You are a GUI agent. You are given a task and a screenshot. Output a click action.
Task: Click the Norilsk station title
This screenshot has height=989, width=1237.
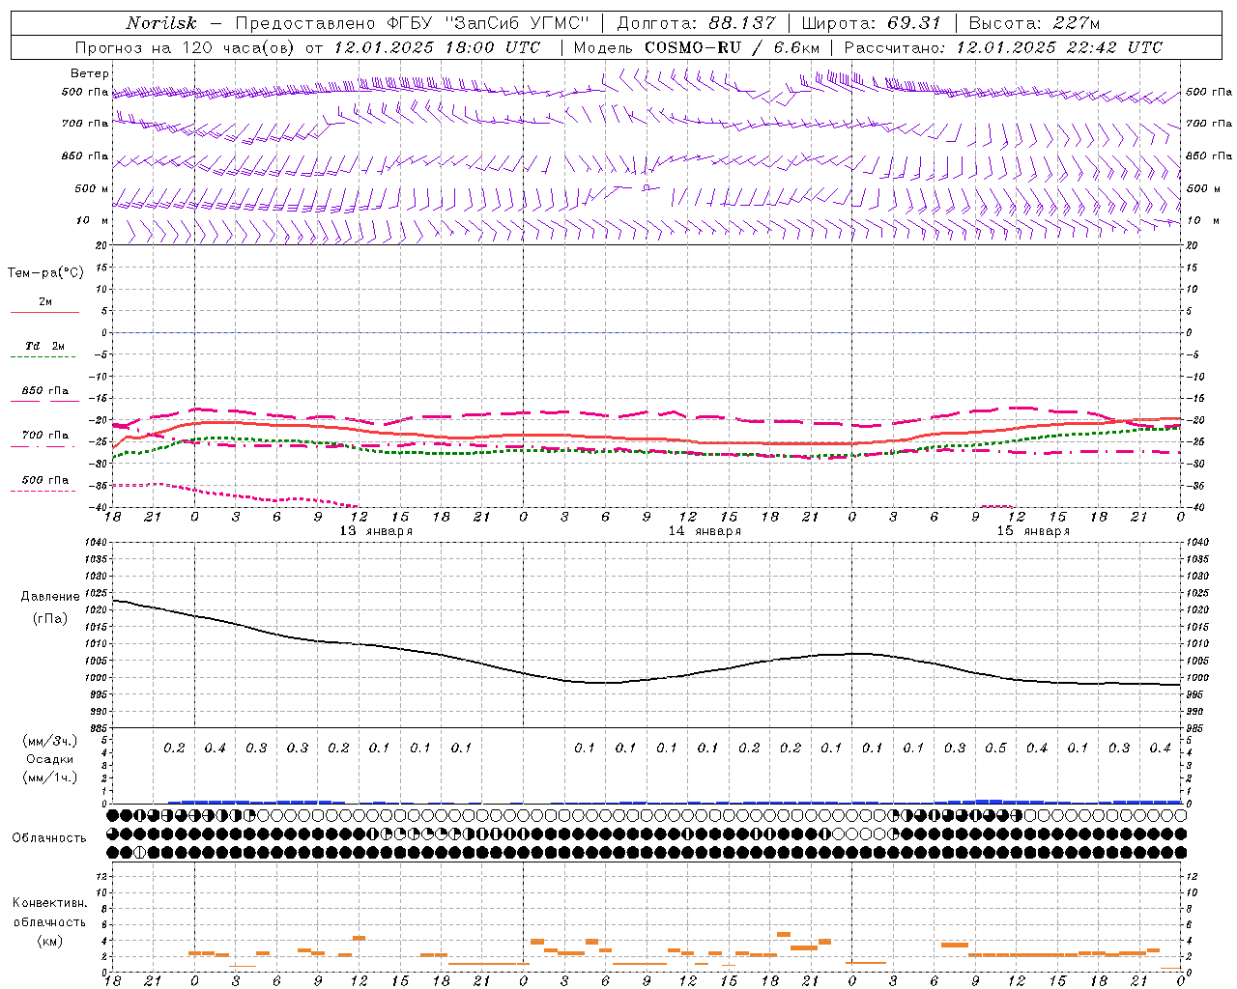coord(160,23)
